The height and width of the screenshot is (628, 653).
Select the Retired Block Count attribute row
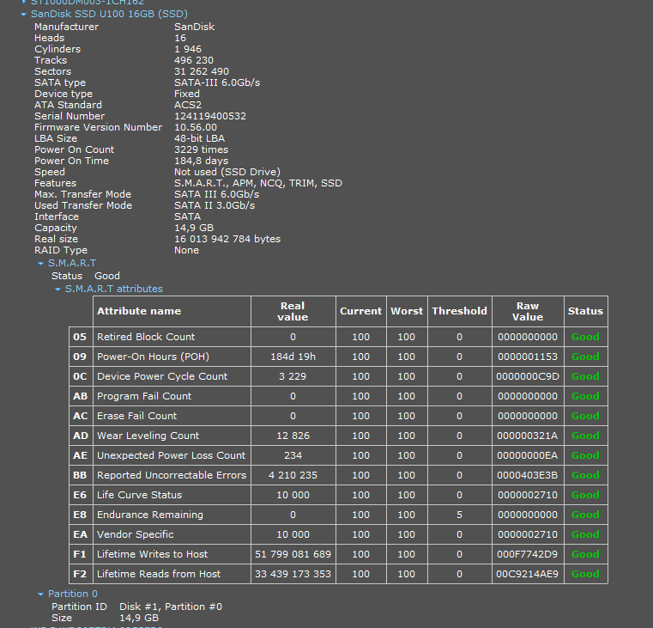(338, 337)
